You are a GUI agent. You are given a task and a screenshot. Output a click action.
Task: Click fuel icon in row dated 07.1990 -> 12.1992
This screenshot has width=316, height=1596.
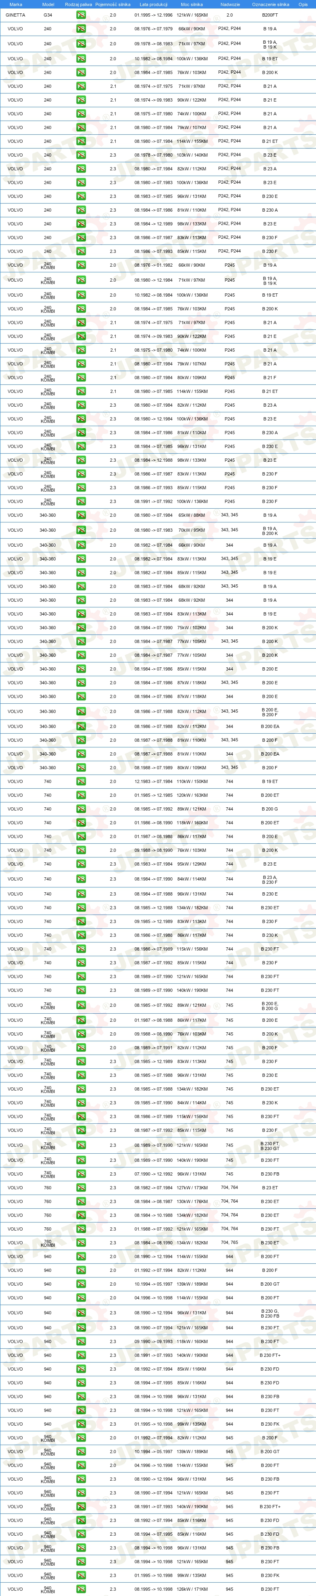pos(81,1174)
